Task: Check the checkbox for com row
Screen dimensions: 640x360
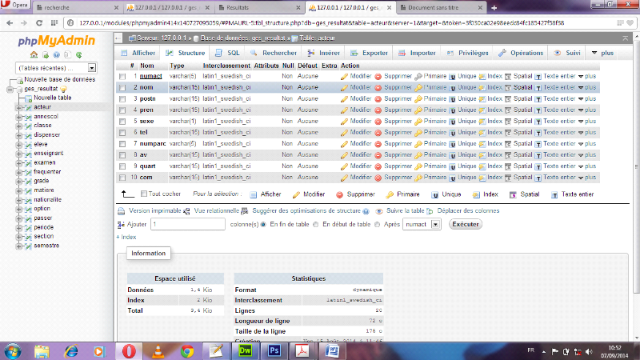Action: [x=122, y=178]
